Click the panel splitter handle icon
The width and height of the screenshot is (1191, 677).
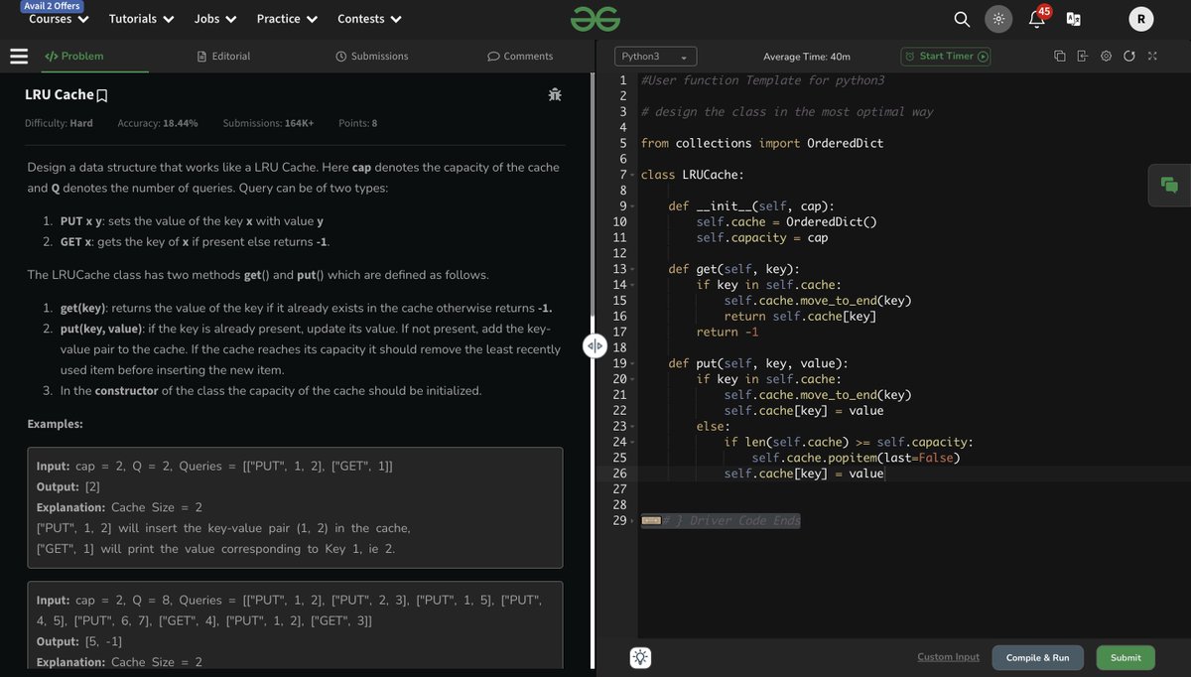tap(595, 345)
